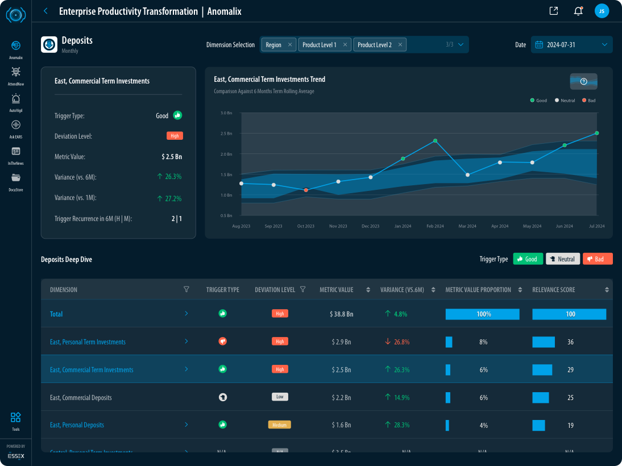Click the Jul 2024 data point on chart
The width and height of the screenshot is (622, 466).
[x=596, y=133]
